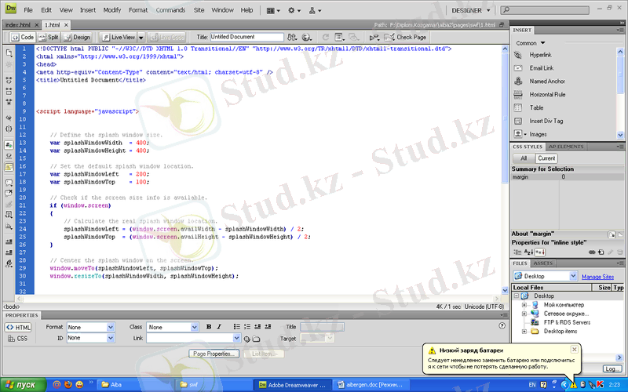This screenshot has height=392, width=628.
Task: Expand the Desktop items tree node
Action: 524,331
